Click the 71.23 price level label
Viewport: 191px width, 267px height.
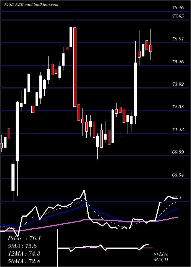pos(178,130)
